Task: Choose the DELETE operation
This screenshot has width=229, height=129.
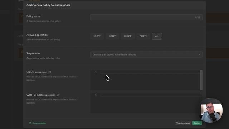Action: click(143, 36)
